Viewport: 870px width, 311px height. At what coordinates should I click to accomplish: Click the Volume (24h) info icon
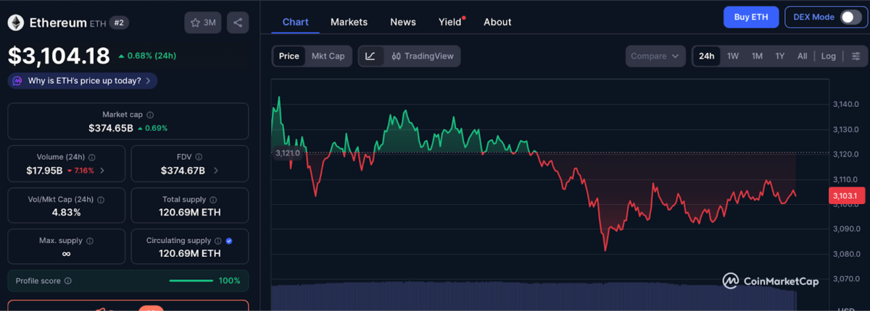pyautogui.click(x=92, y=157)
